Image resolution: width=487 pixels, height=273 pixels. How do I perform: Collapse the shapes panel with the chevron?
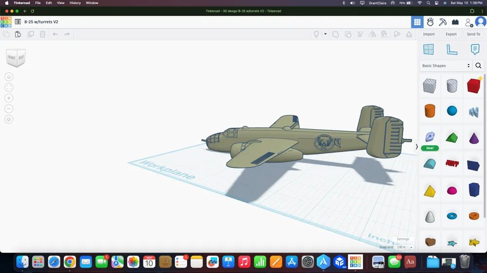click(416, 147)
